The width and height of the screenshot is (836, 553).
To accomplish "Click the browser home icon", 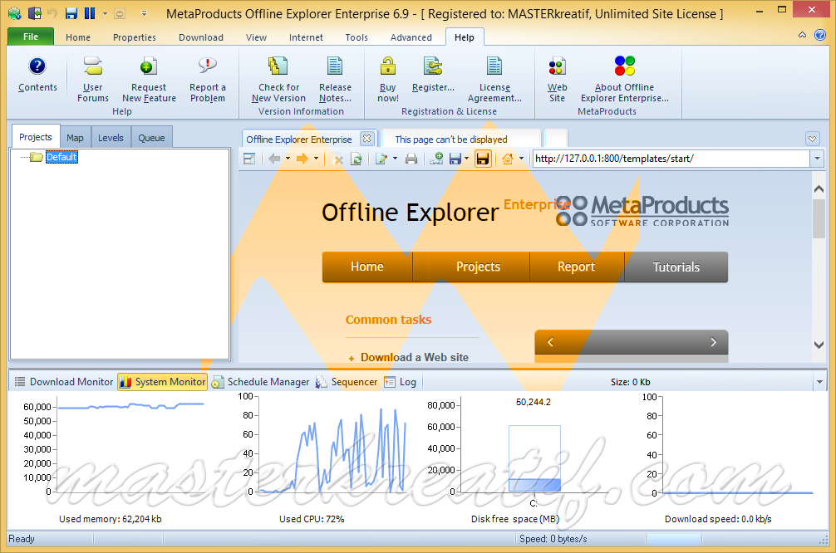I will coord(507,159).
